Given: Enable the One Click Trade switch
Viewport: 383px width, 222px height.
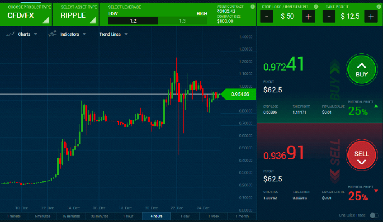Looking at the screenshot, I should tap(374, 215).
